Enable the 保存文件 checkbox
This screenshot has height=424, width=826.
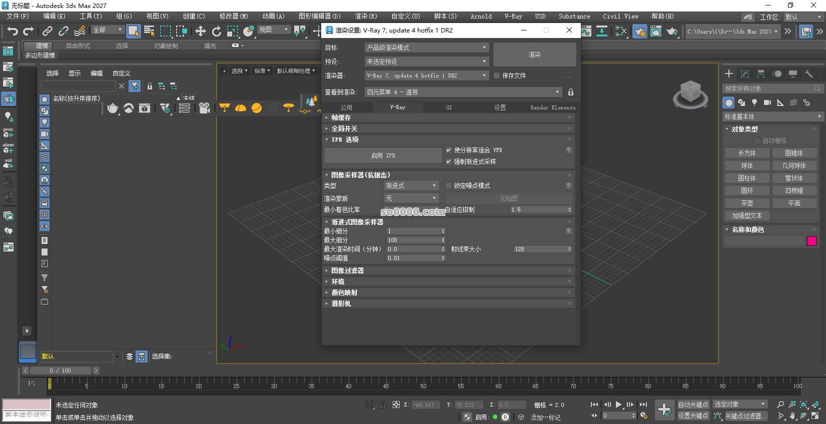(x=497, y=75)
